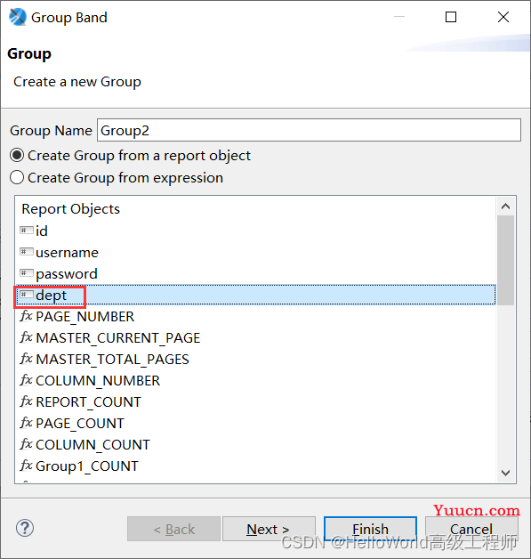Click scrollbar up arrow in Report Objects
The image size is (531, 559).
tap(506, 207)
